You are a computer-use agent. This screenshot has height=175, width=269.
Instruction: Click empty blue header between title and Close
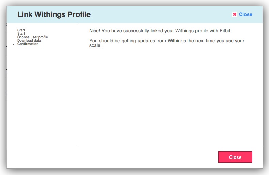(x=160, y=14)
